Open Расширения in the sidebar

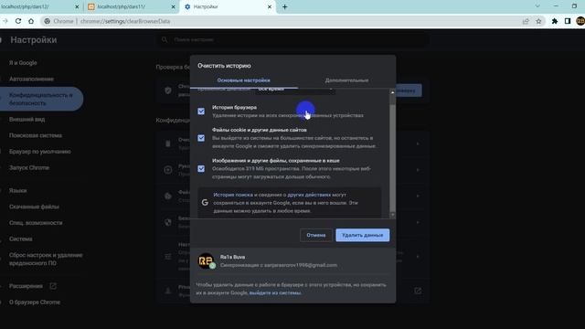[x=26, y=286]
